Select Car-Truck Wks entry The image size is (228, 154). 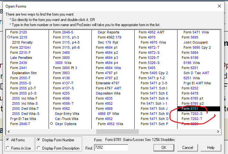67,119
